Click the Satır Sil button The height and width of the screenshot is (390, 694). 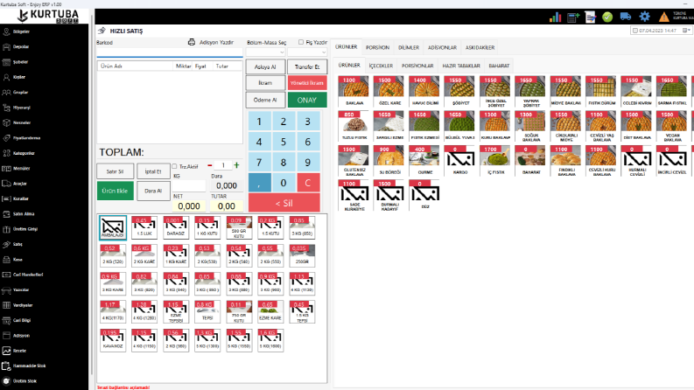point(115,171)
